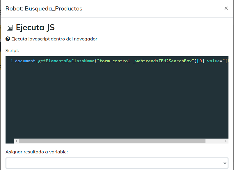Click inside the script code editor
The image size is (234, 170).
[117, 100]
